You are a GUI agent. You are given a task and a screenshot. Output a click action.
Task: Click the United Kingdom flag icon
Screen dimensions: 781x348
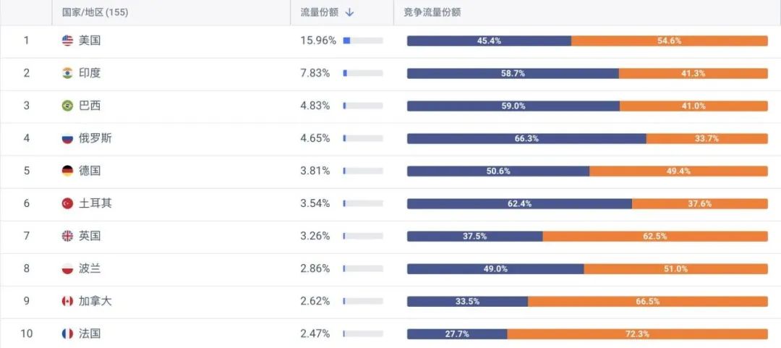pyautogui.click(x=67, y=236)
